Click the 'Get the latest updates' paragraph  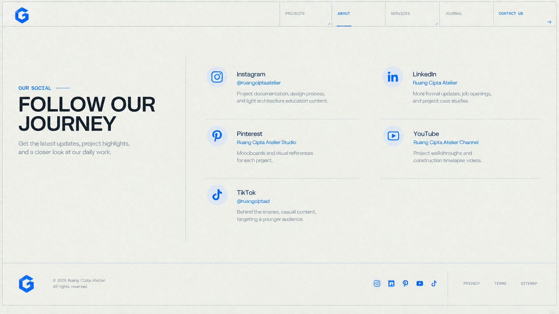click(x=74, y=148)
